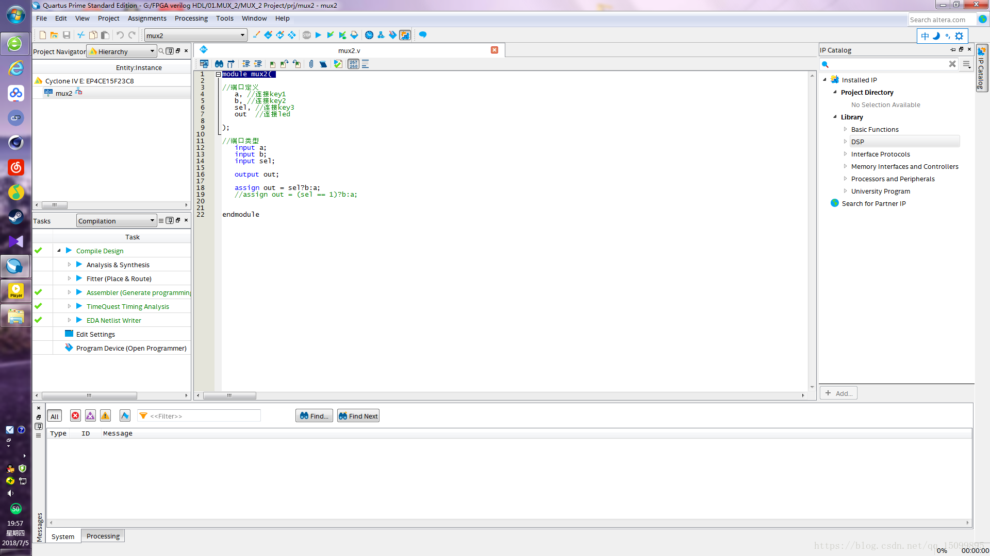The width and height of the screenshot is (990, 556).
Task: Expand Basic Functions in IP Library
Action: 845,129
